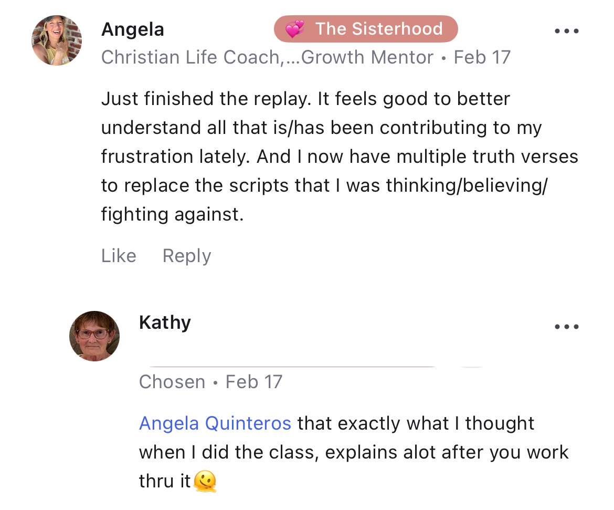The height and width of the screenshot is (510, 614).
Task: View Kathy's profile picture
Action: (94, 336)
